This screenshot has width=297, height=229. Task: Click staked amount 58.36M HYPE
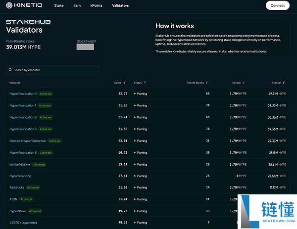(277, 117)
